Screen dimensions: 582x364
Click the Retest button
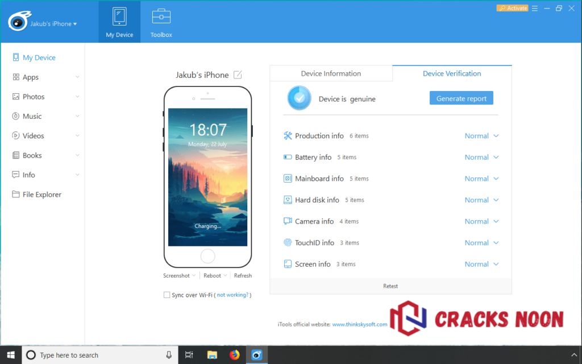click(390, 286)
